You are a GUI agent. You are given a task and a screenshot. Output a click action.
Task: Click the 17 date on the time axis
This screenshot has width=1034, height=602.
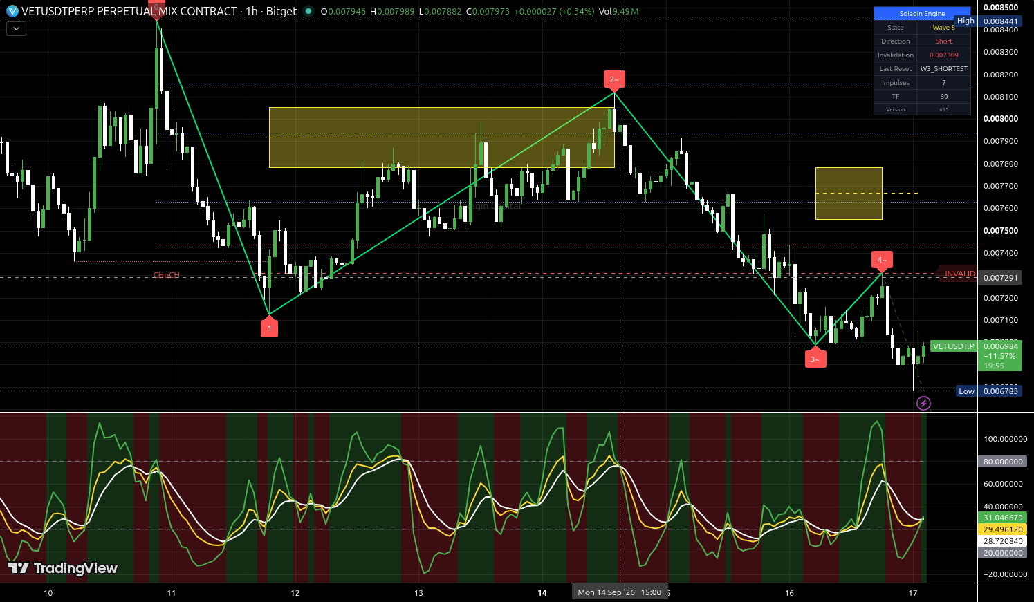tap(913, 592)
